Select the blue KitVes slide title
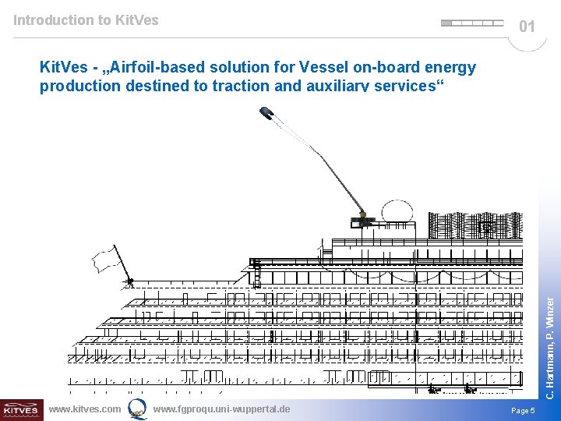Viewport: 561px width, 421px height. pyautogui.click(x=258, y=76)
